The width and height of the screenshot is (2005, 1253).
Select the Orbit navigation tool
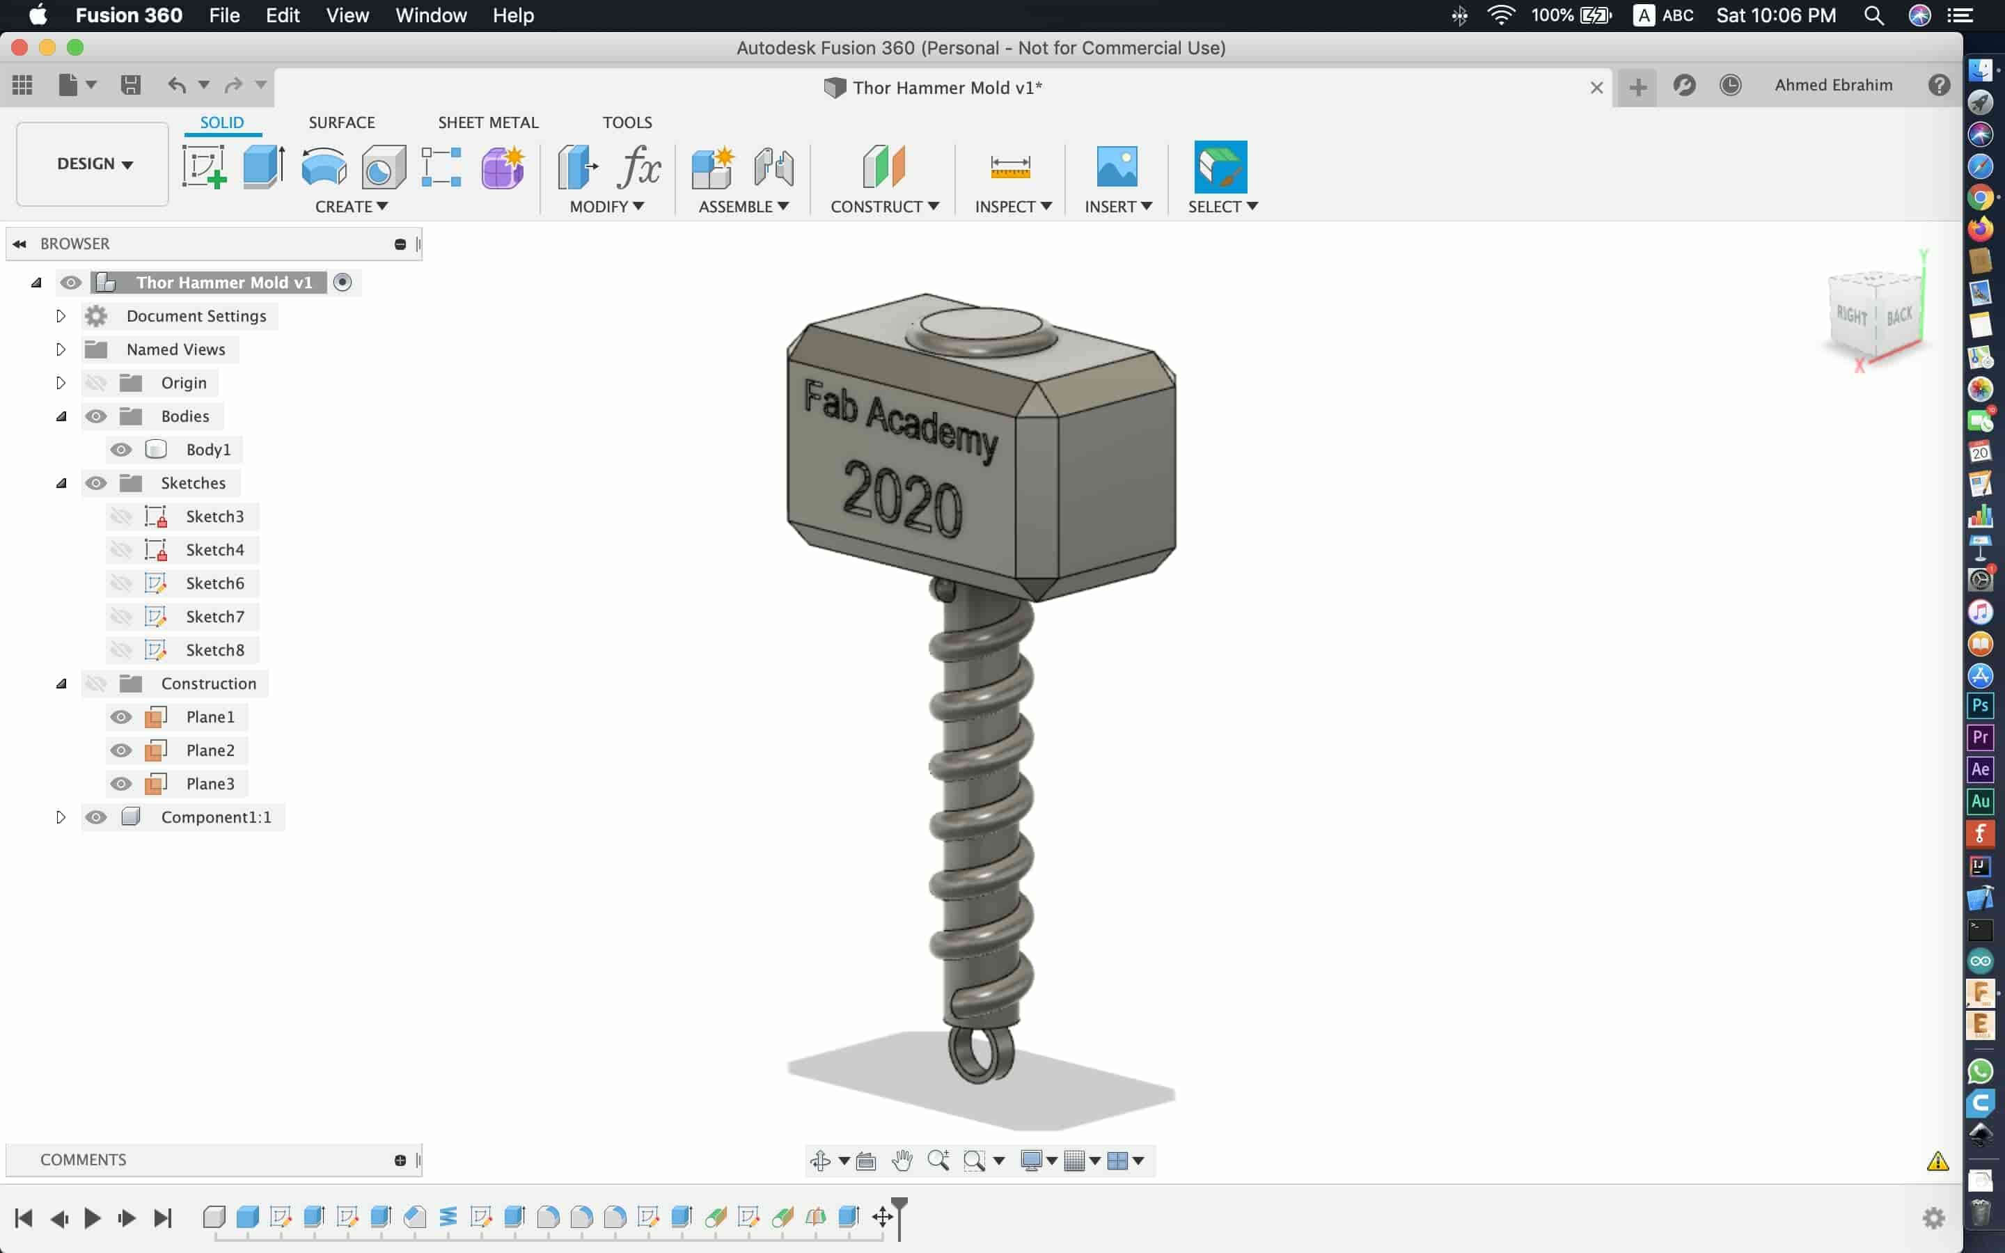click(x=820, y=1160)
